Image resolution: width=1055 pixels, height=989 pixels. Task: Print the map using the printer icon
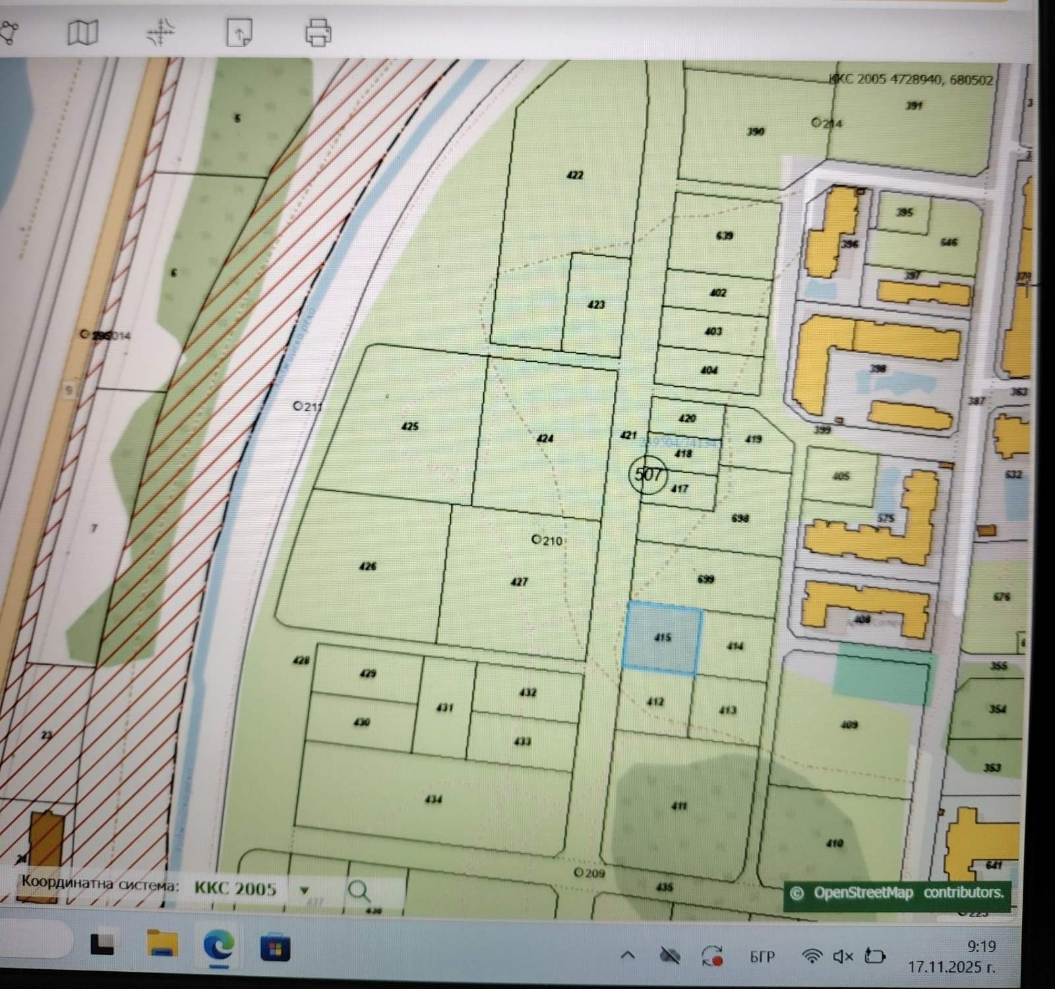coord(318,32)
